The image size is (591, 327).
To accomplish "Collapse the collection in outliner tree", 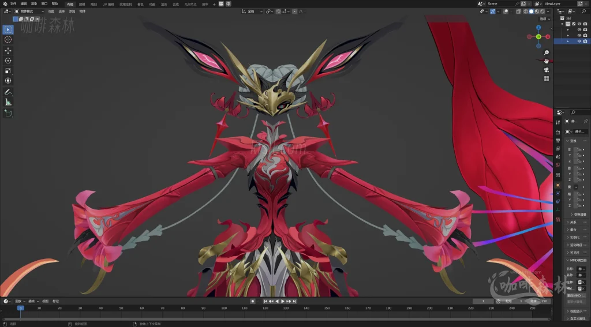I will pos(562,24).
